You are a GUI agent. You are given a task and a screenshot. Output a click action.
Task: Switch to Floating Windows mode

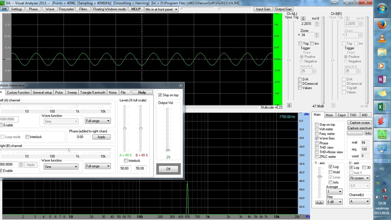tap(109, 9)
